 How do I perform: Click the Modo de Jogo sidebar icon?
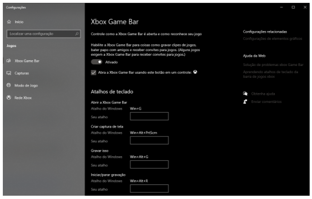pos(8,85)
